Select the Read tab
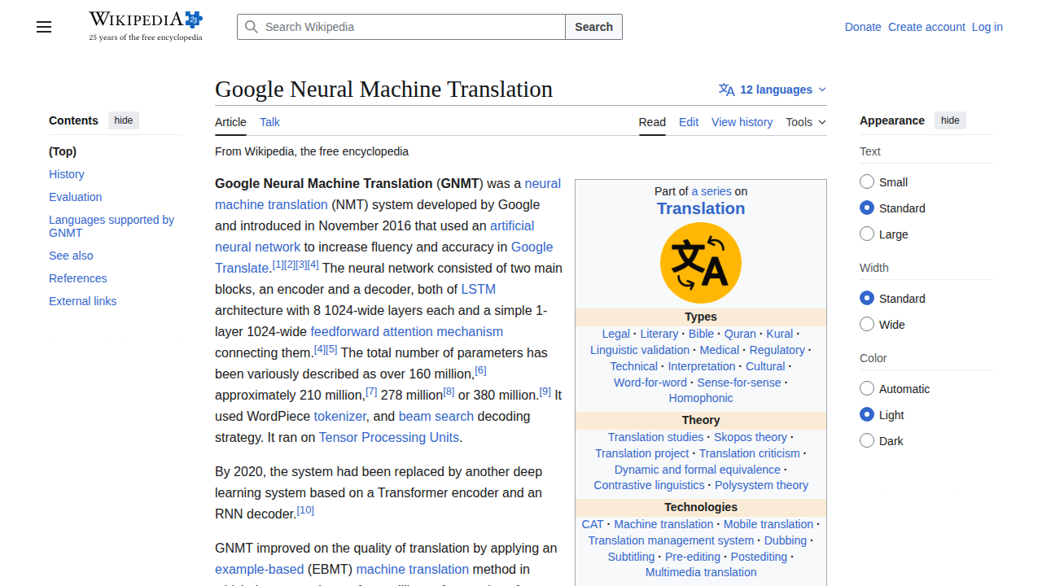This screenshot has width=1042, height=586. pos(652,122)
